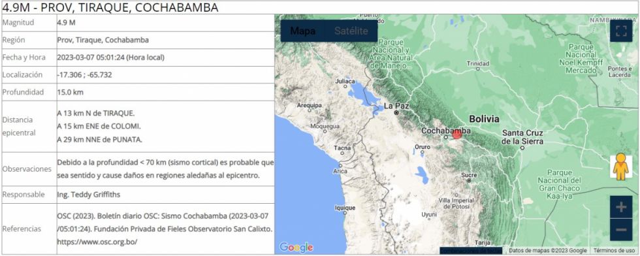Select the A 13 km N de TIRAQUE line
This screenshot has width=640, height=256.
click(96, 113)
